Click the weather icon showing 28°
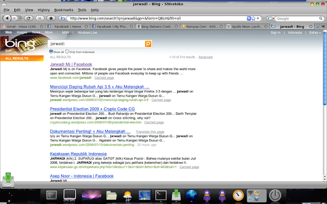The image size is (327, 204). pos(127,196)
